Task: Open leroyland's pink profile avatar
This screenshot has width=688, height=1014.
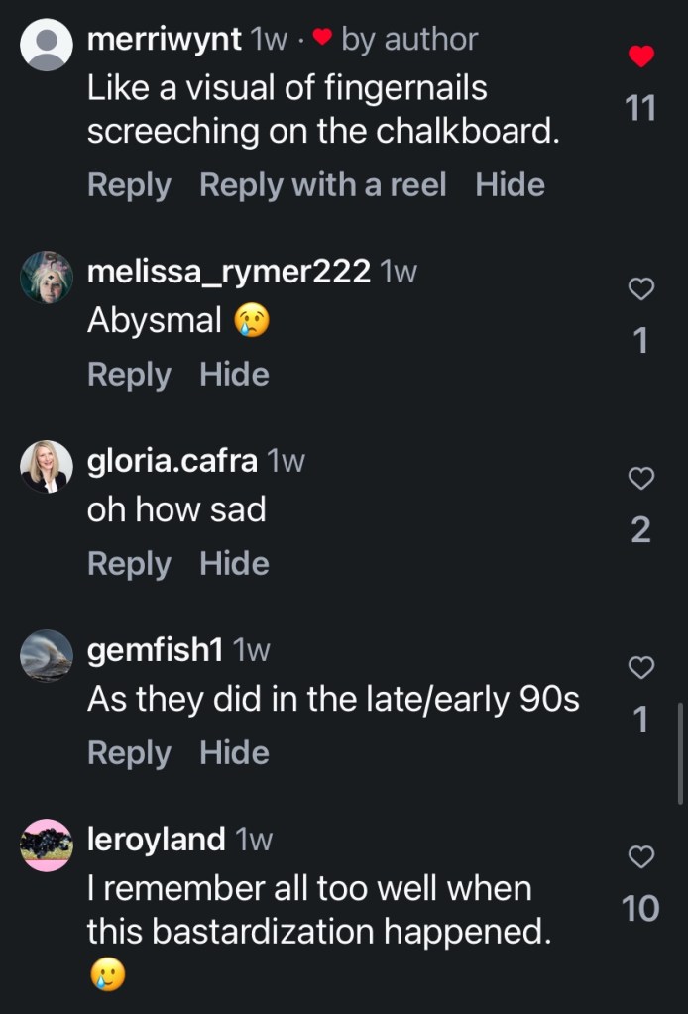Action: [47, 845]
